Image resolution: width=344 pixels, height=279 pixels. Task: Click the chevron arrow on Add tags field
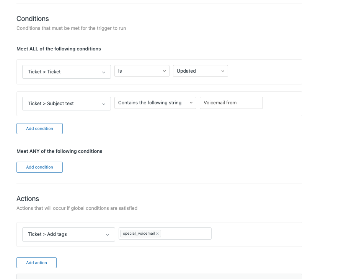click(x=108, y=235)
